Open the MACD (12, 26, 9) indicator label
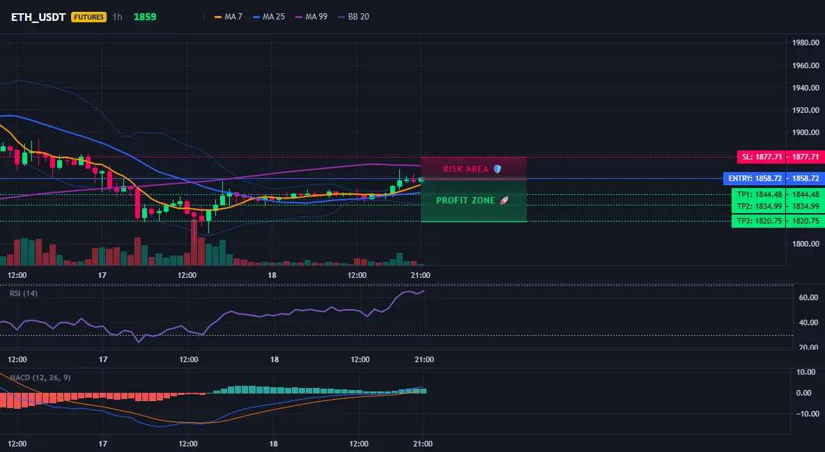 [40, 377]
